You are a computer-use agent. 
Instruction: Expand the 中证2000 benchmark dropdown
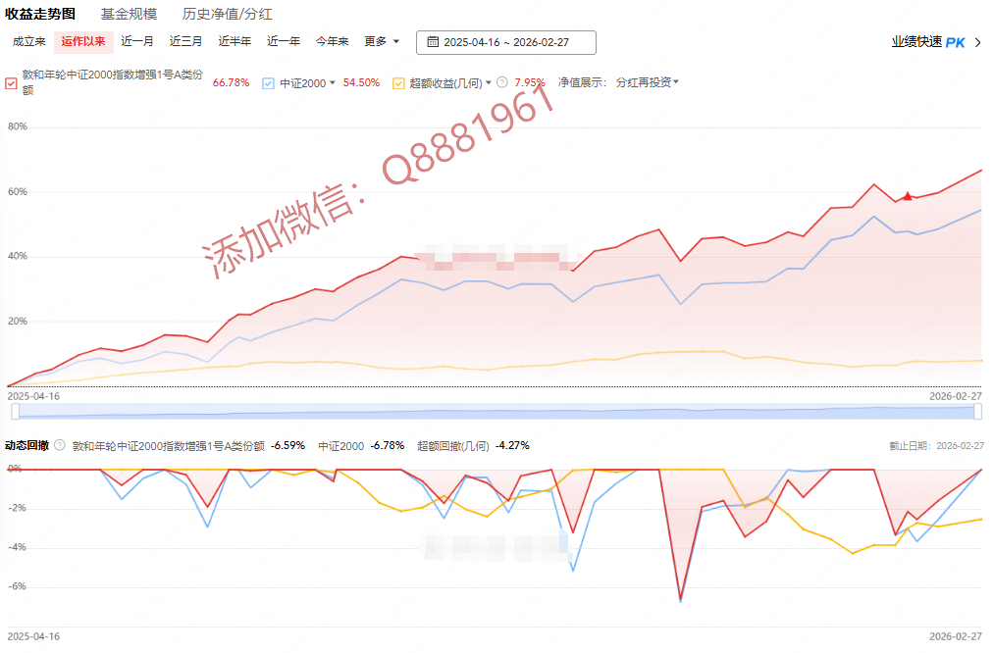point(333,83)
